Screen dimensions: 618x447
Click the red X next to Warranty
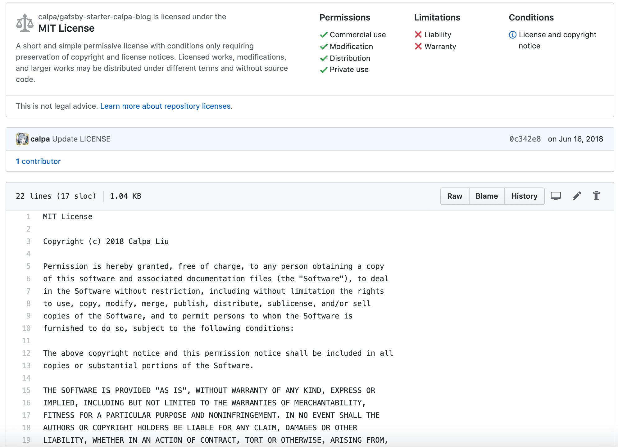(418, 47)
